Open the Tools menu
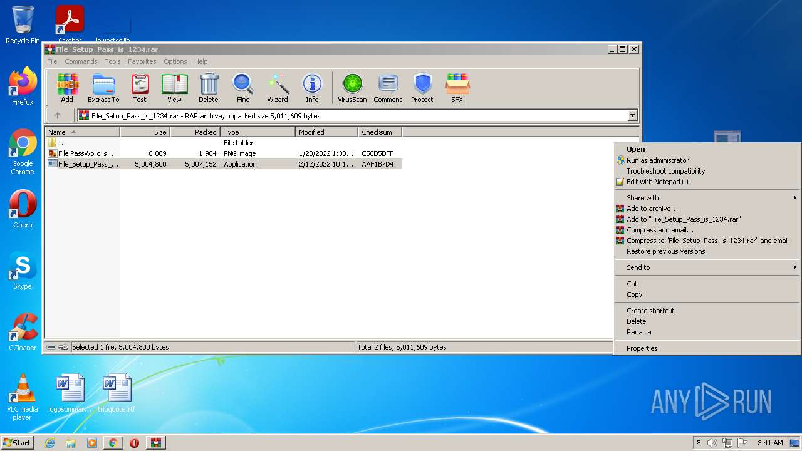The image size is (802, 451). click(113, 61)
